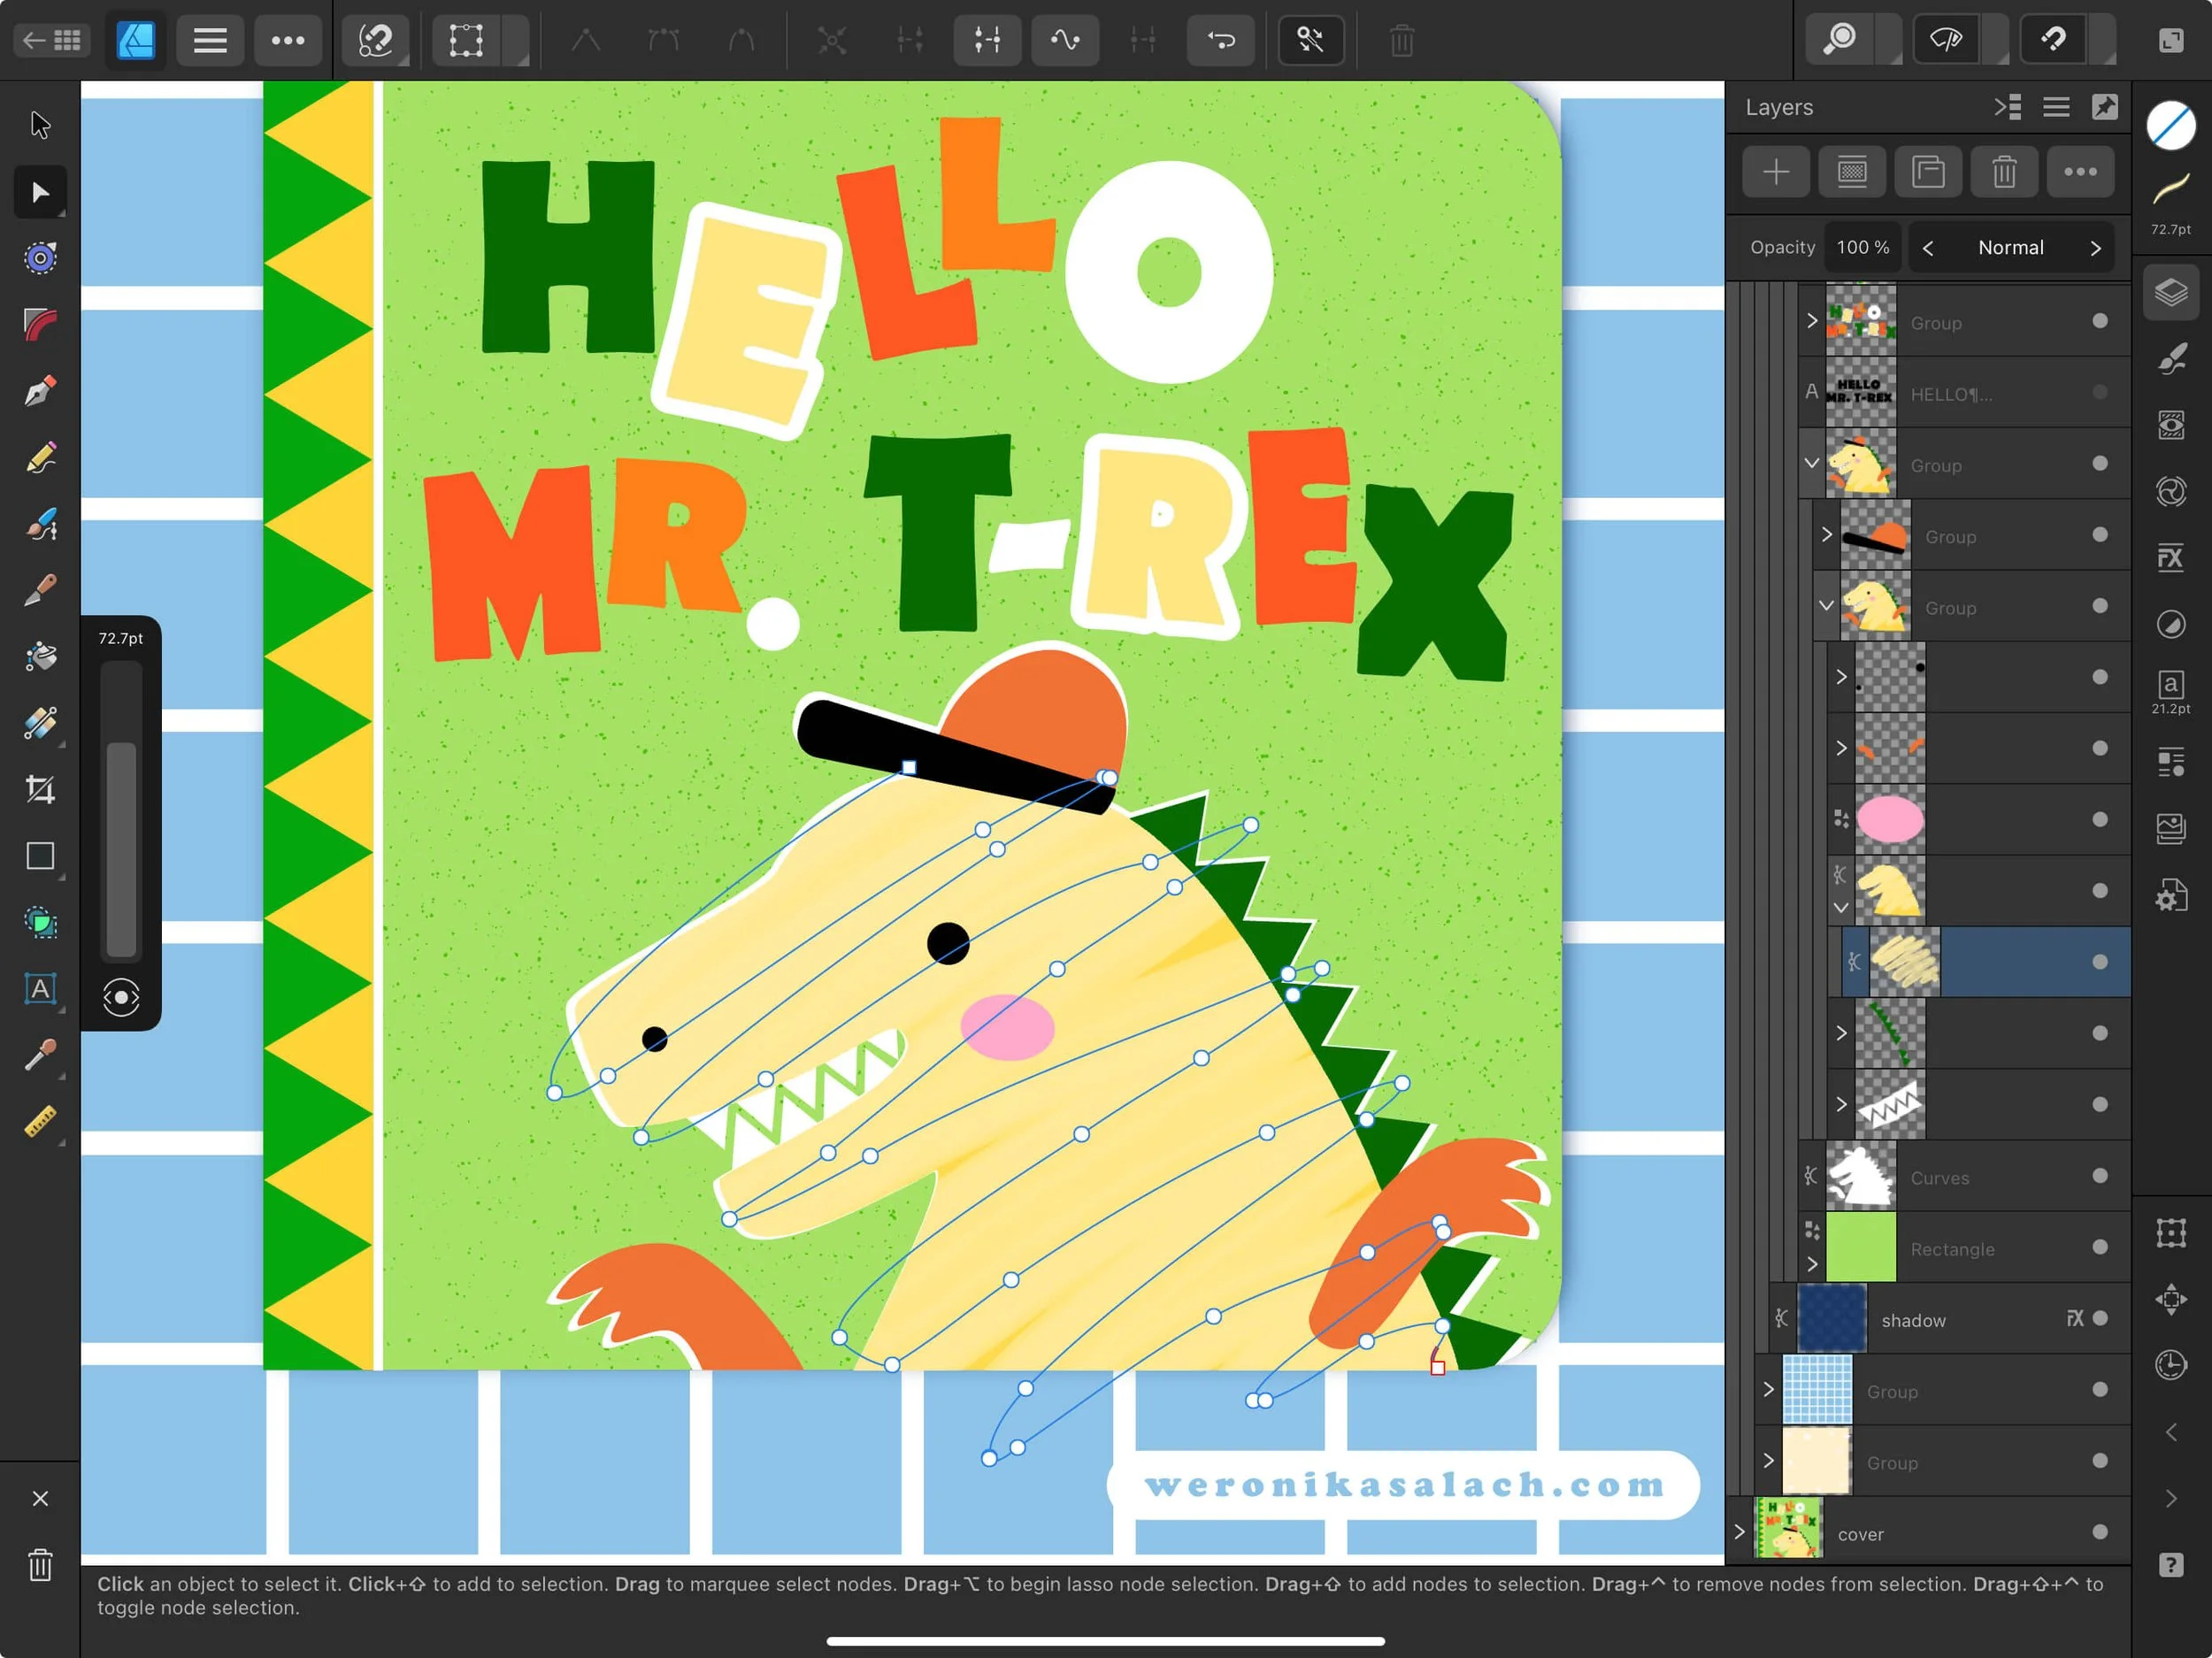Duplicate the selected layer
The height and width of the screenshot is (1658, 2212).
pyautogui.click(x=1929, y=171)
